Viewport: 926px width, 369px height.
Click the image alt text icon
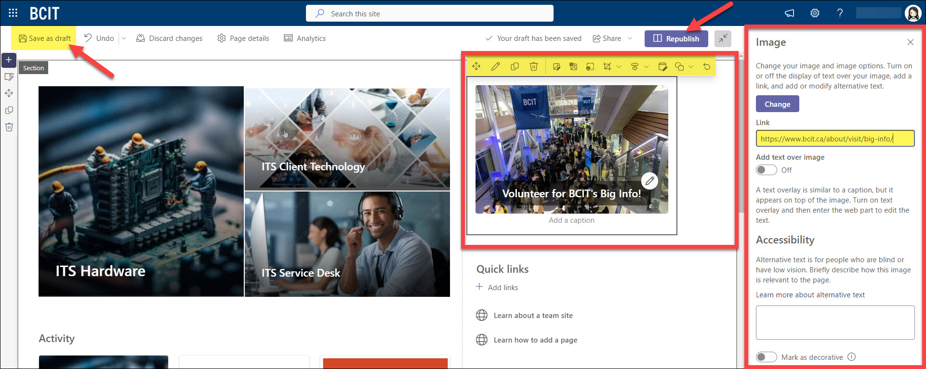[573, 66]
